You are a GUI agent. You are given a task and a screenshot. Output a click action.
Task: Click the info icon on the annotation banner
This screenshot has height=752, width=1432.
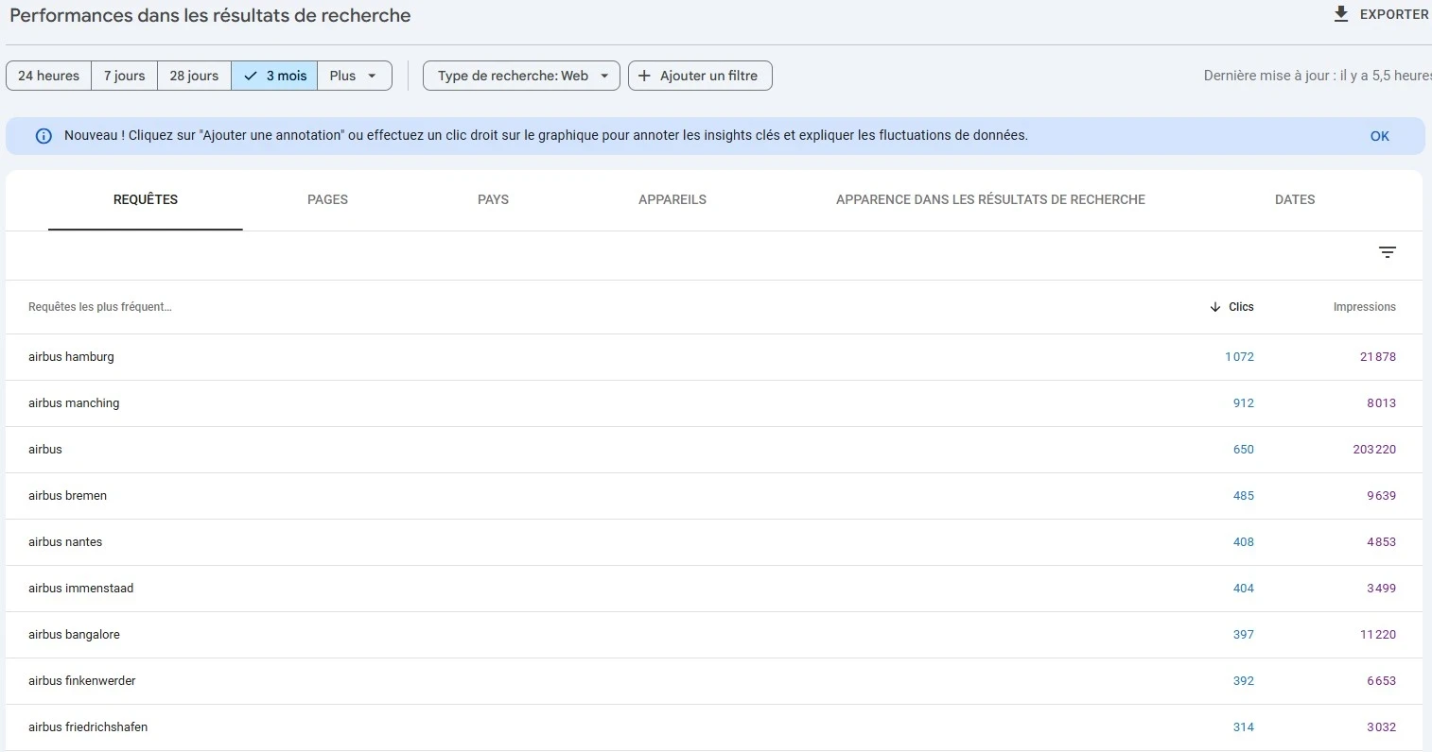click(43, 135)
